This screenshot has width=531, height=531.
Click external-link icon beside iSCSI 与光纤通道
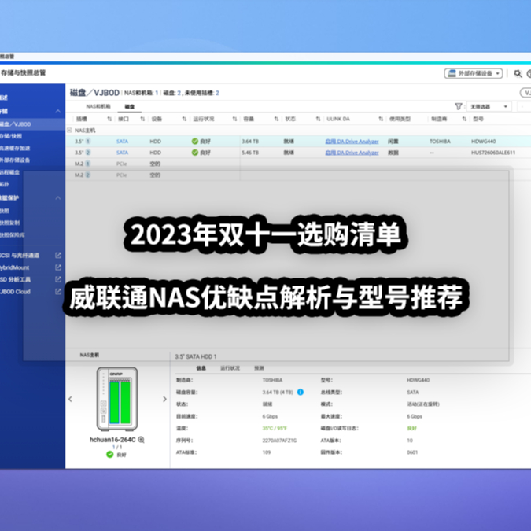click(58, 255)
